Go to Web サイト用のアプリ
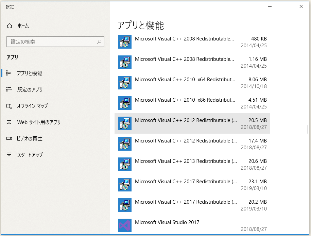Image resolution: width=311 pixels, height=236 pixels. 39,122
